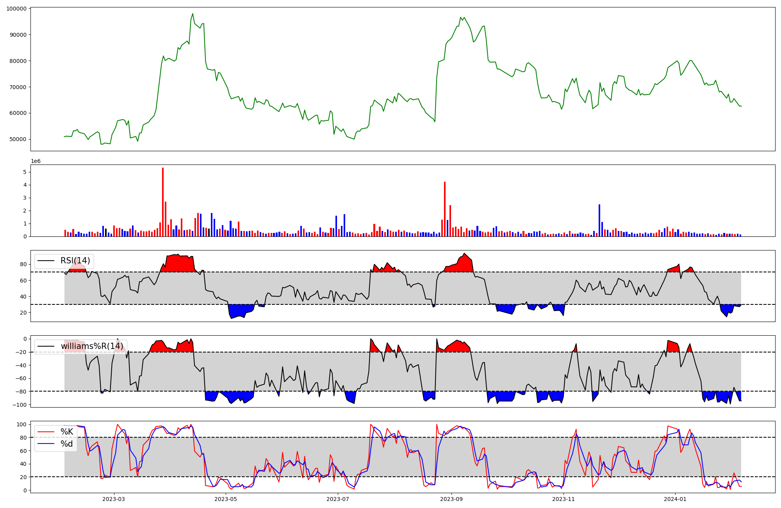Click the williams%R(14) legend label
This screenshot has width=781, height=508.
pos(92,346)
